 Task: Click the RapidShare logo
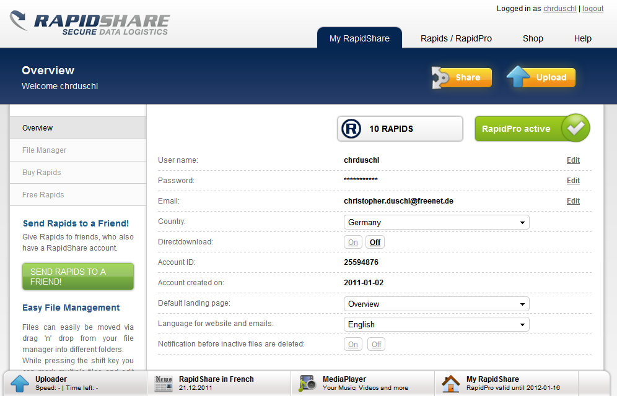pos(90,22)
